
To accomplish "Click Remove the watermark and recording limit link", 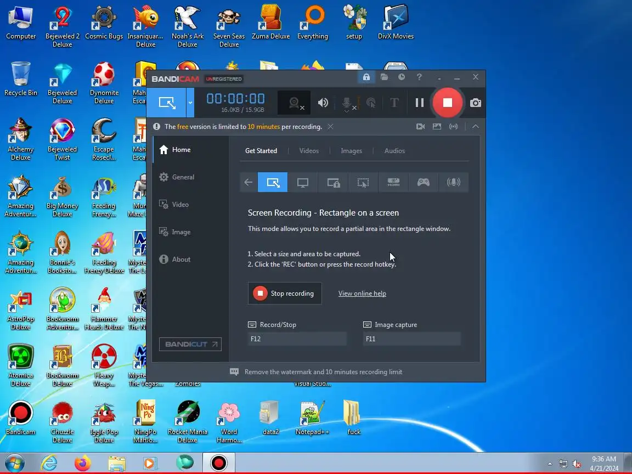I will click(323, 372).
